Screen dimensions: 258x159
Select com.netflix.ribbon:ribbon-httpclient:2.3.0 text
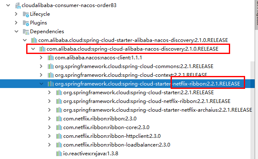pyautogui.click(x=112, y=136)
